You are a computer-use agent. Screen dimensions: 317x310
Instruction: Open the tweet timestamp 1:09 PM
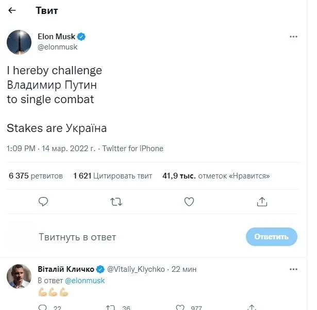point(21,149)
